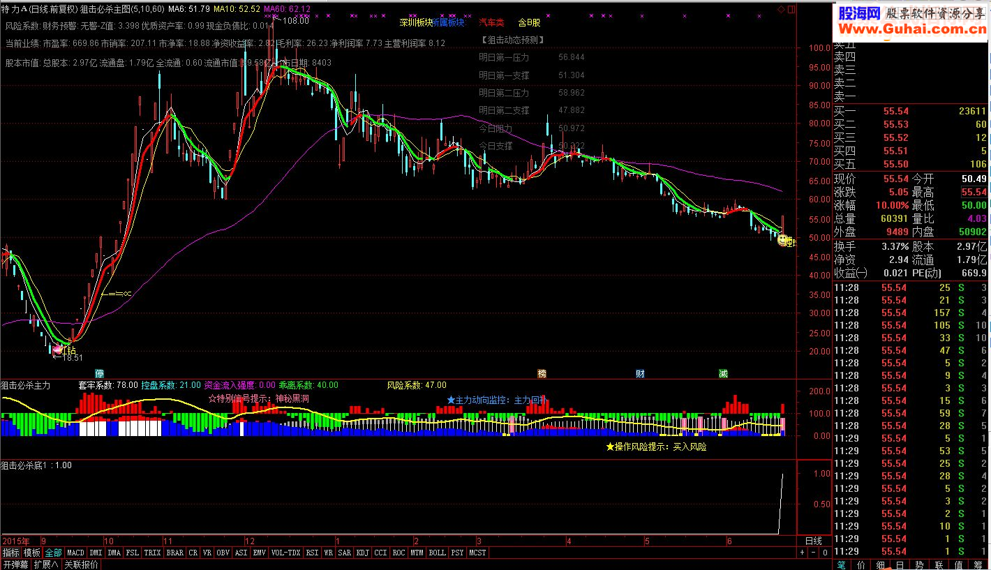Click the 含B股 sector link
The image size is (991, 570).
529,22
